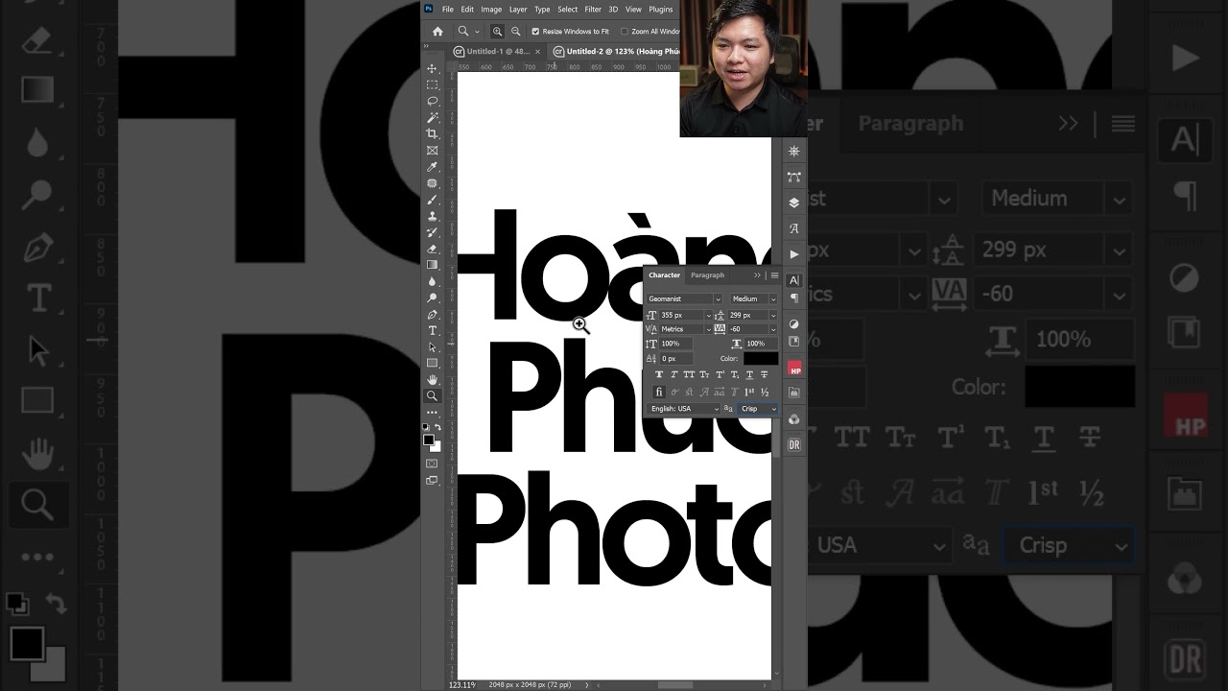This screenshot has width=1228, height=691.
Task: Click the Zoom In mode button
Action: tap(497, 32)
